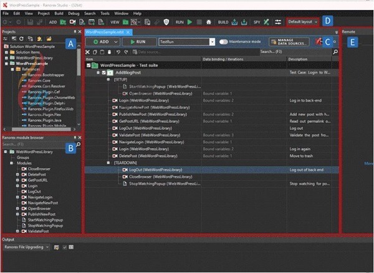This screenshot has height=273, width=374.
Task: Open the Debug menu
Action: pyautogui.click(x=73, y=12)
